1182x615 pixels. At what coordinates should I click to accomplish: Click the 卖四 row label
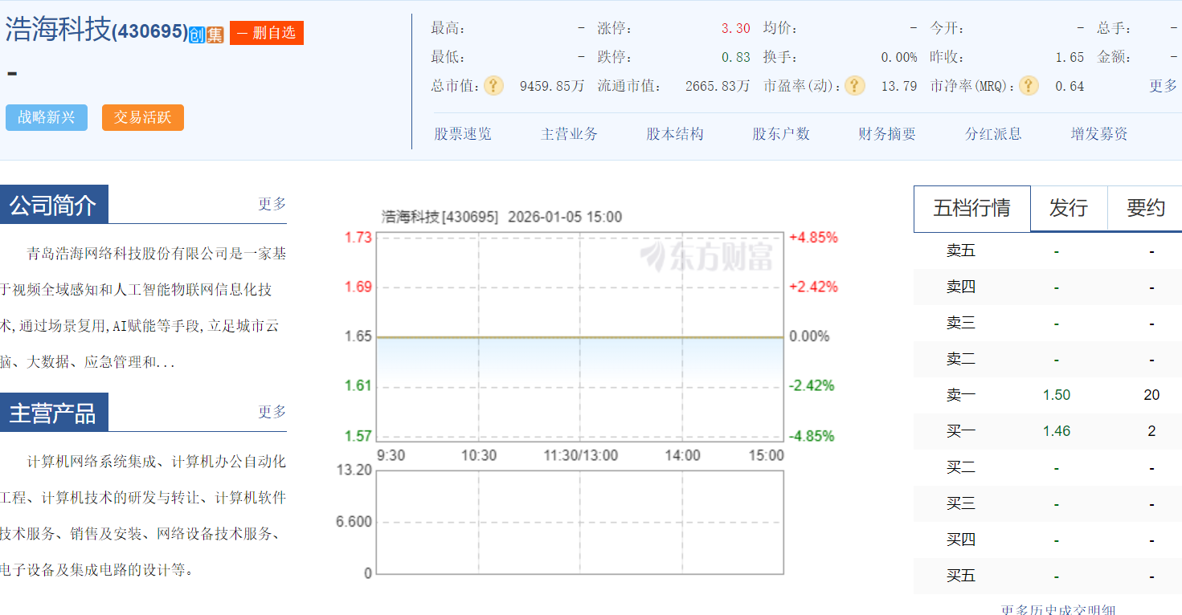[961, 287]
